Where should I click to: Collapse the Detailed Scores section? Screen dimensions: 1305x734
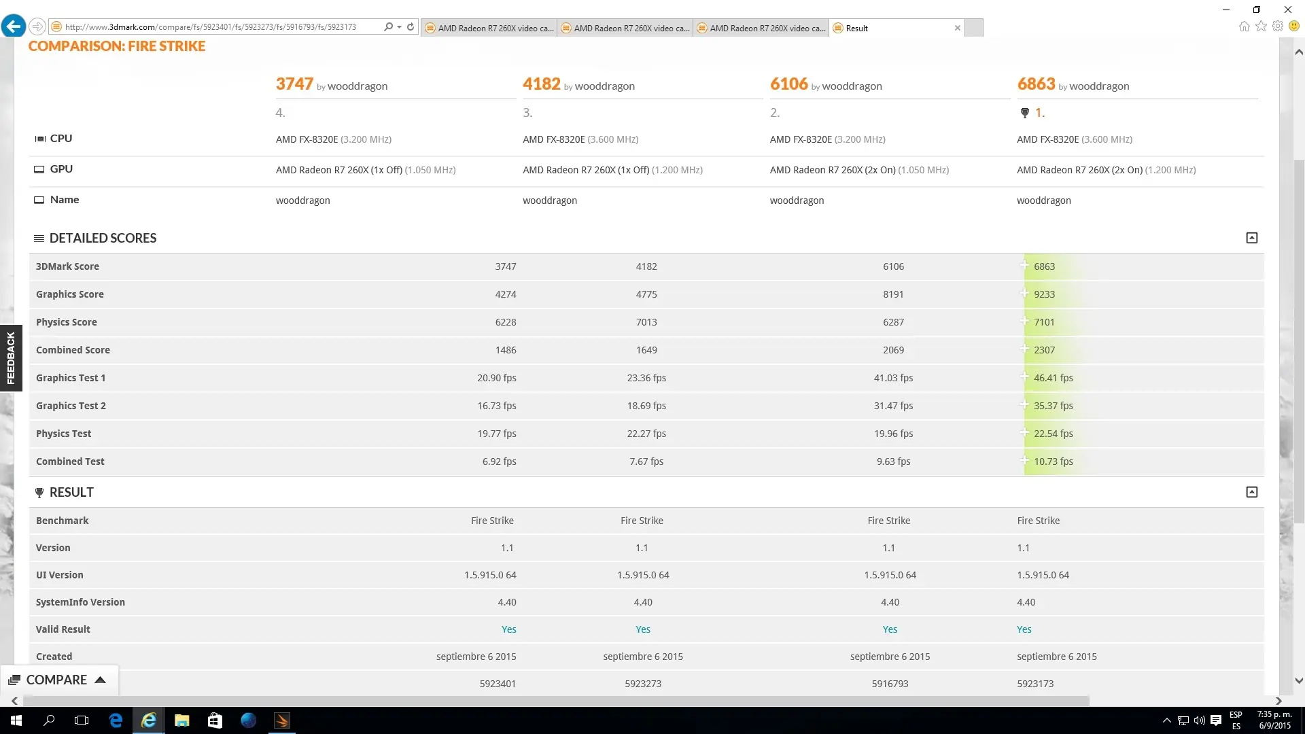coord(1251,238)
